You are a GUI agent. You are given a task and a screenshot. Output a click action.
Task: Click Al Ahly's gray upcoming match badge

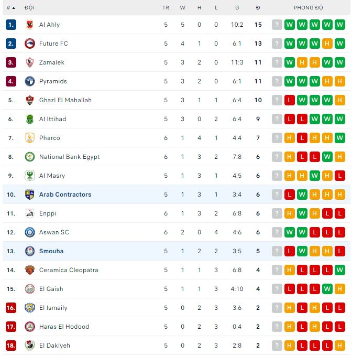tap(277, 25)
